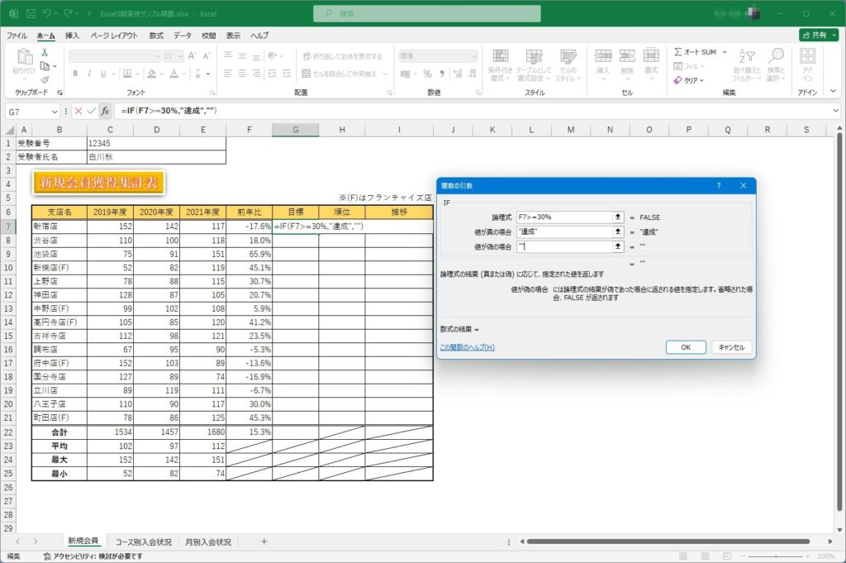Select the 月別入会状況 sheet tab
Screen dimensions: 846x563
coord(208,542)
